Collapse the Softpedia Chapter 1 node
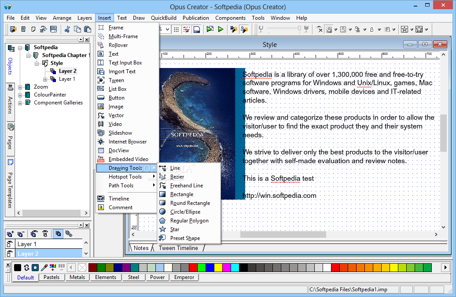Screen dimensions: 456x297 pyautogui.click(x=28, y=56)
